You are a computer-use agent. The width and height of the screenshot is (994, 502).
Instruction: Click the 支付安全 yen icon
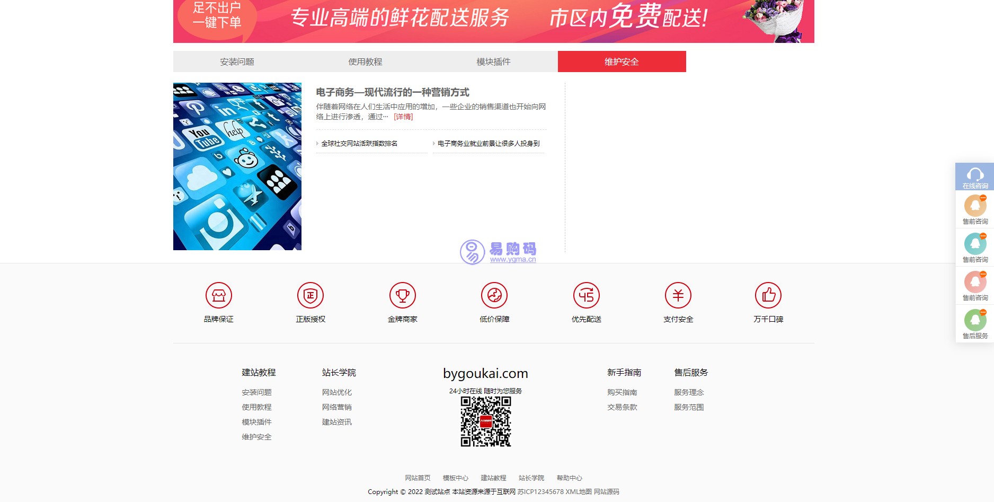[x=678, y=295]
